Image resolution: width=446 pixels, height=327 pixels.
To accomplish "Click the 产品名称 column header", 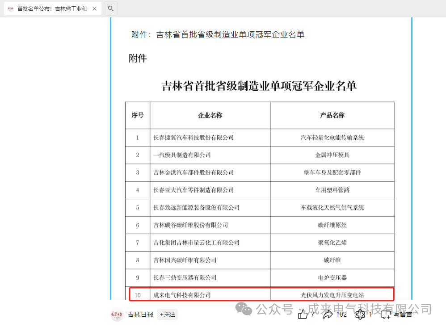I will [x=332, y=115].
